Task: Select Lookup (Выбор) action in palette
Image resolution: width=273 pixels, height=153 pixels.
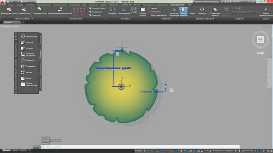Action: (x=26, y=78)
